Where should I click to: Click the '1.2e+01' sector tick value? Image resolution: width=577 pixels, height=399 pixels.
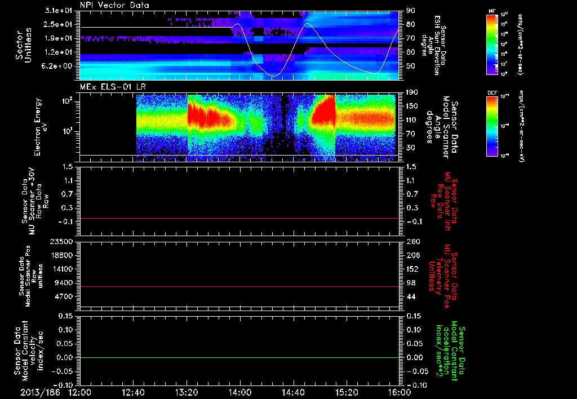click(x=59, y=52)
